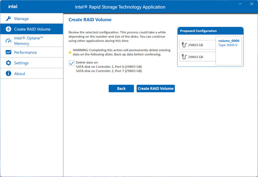Go to the Performance page
Viewport: 258px width, 177px height.
tap(32, 52)
